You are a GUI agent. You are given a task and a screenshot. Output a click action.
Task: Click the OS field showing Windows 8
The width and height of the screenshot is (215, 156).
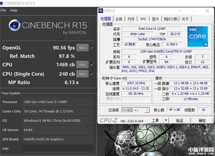(58, 120)
